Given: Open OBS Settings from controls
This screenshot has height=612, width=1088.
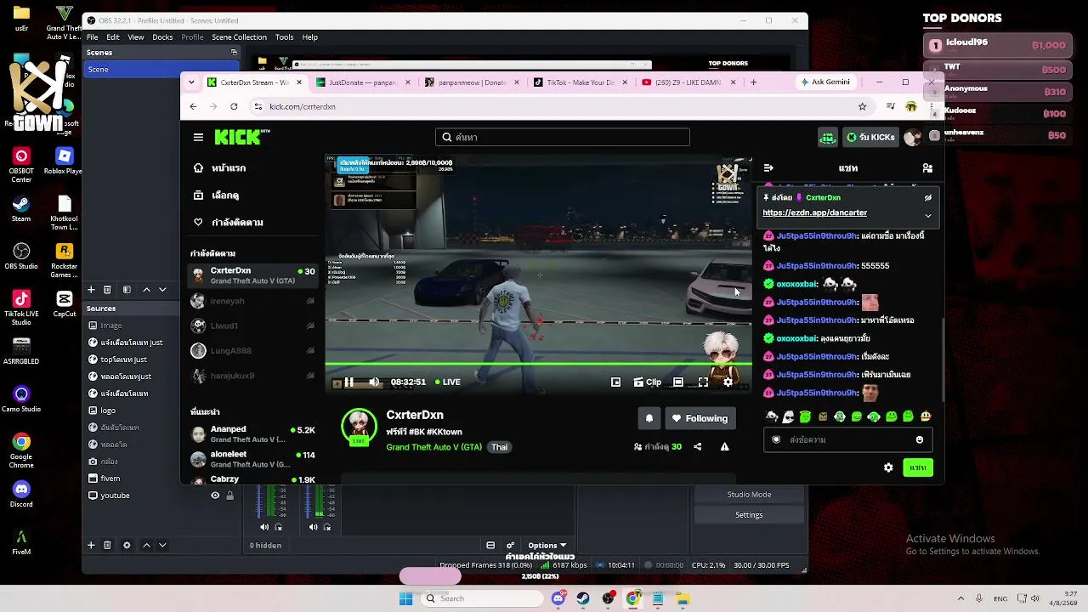Looking at the screenshot, I should point(749,515).
